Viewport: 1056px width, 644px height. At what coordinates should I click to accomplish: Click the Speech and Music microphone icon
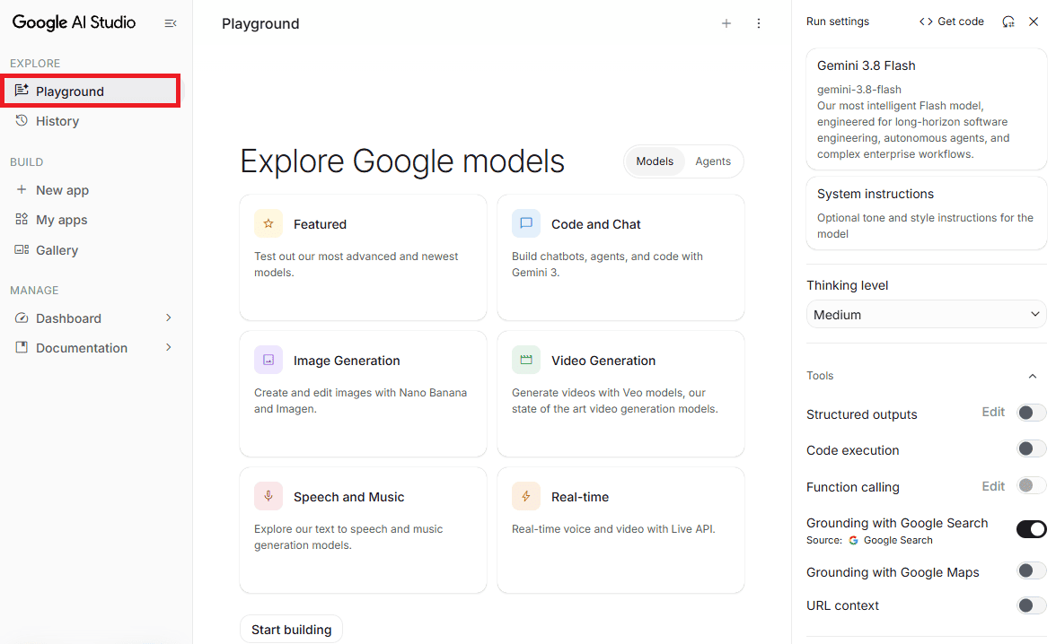point(268,496)
